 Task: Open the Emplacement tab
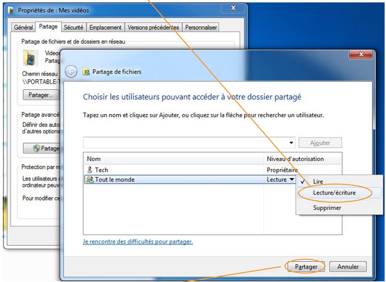point(105,27)
